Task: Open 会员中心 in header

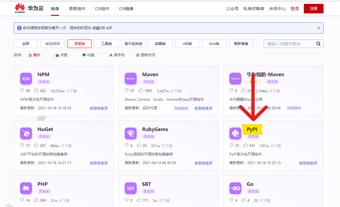Action: point(277,9)
